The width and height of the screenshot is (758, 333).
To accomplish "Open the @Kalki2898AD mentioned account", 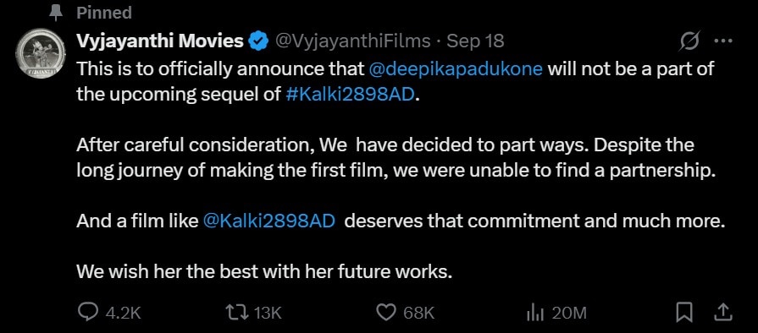I will [269, 221].
